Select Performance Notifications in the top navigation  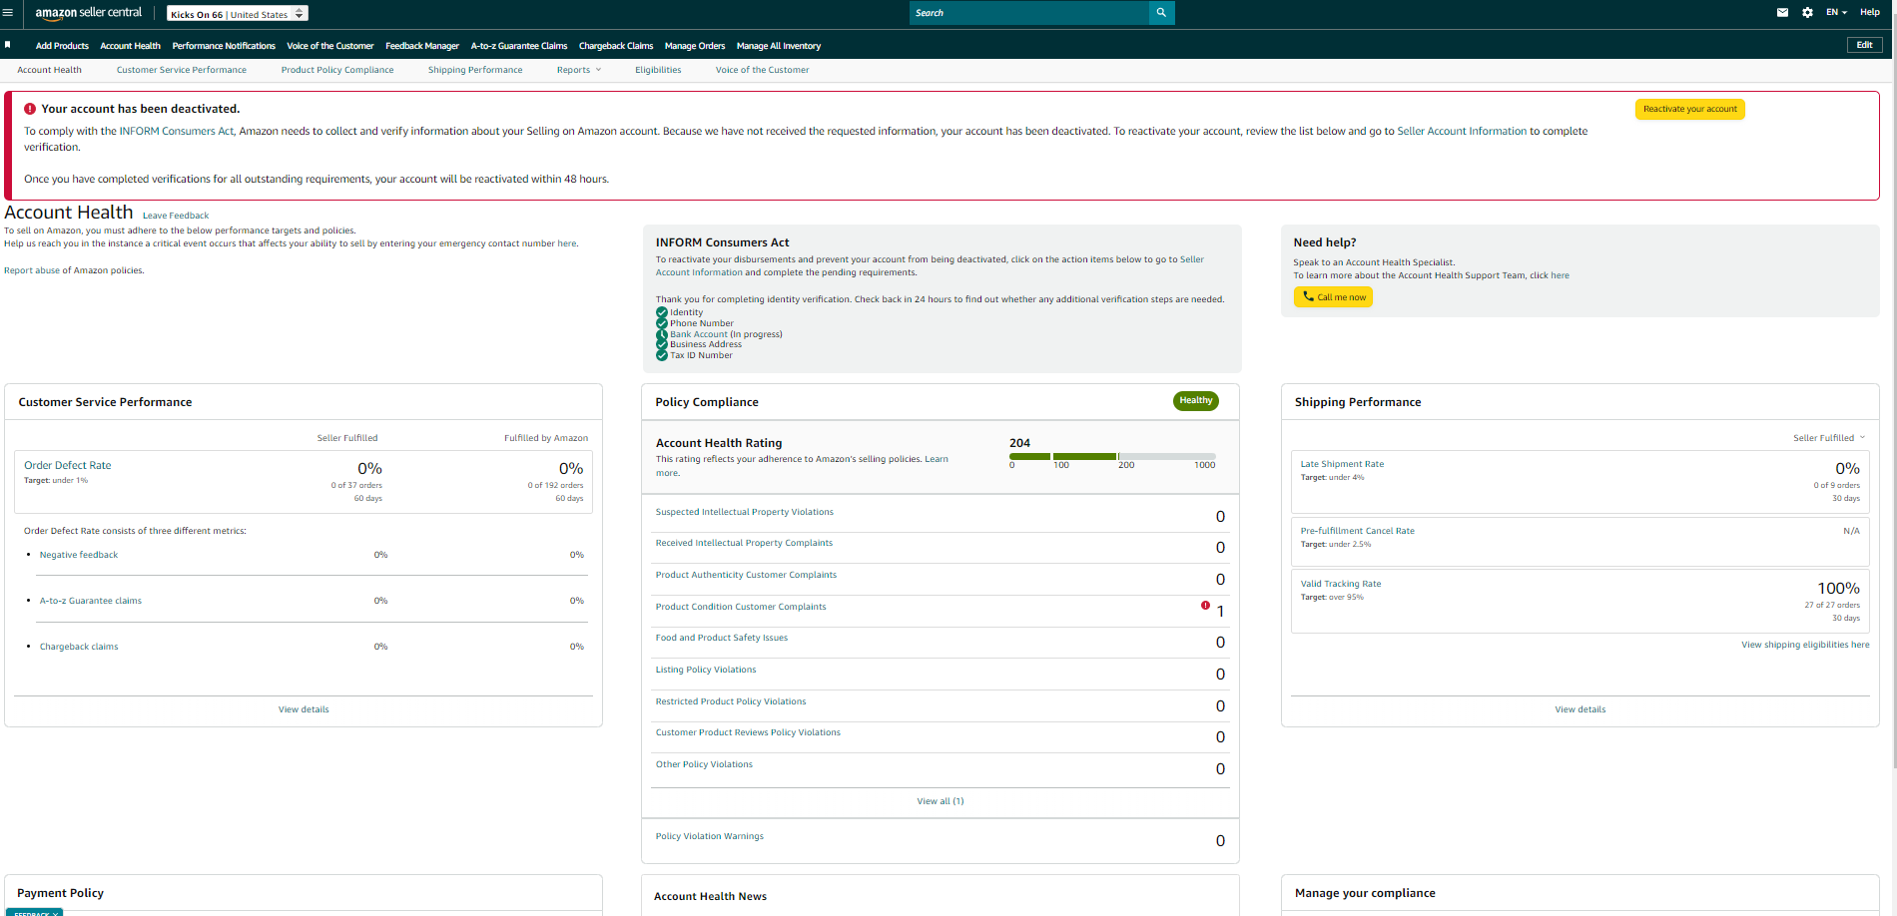(x=224, y=46)
